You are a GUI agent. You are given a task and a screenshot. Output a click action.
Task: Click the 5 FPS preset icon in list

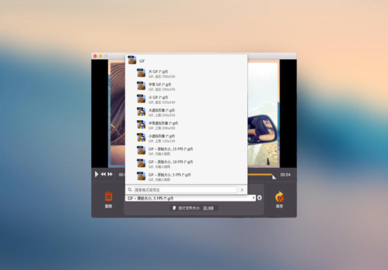[x=141, y=176]
